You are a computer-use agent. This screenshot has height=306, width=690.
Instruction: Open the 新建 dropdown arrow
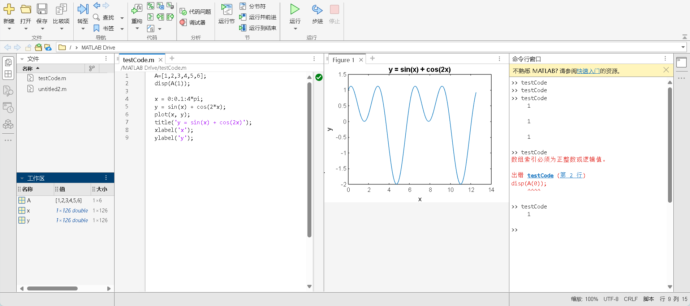point(9,29)
